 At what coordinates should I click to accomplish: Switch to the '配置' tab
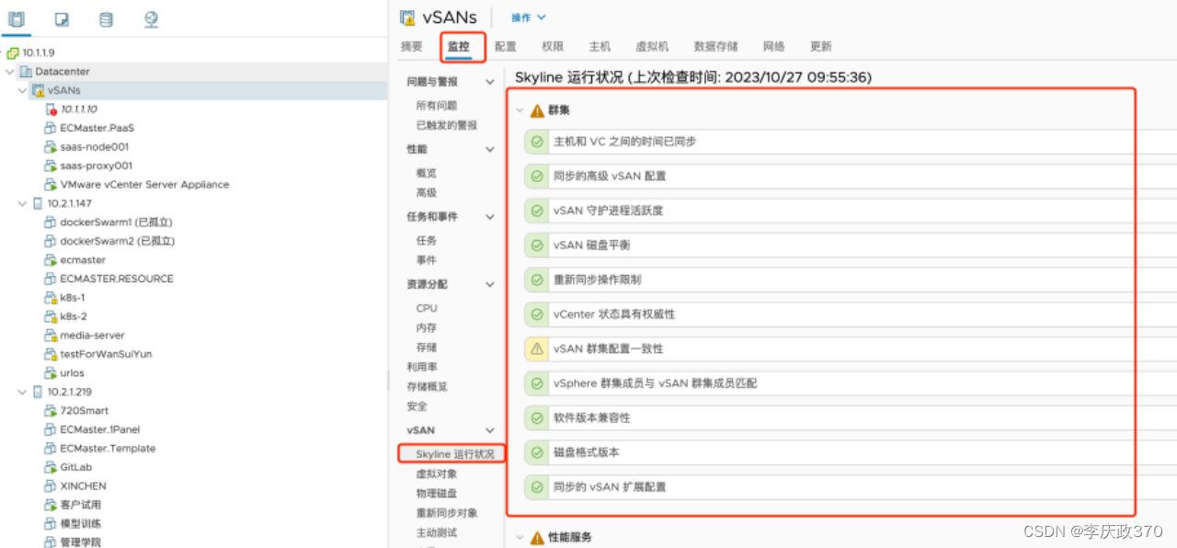(x=506, y=47)
